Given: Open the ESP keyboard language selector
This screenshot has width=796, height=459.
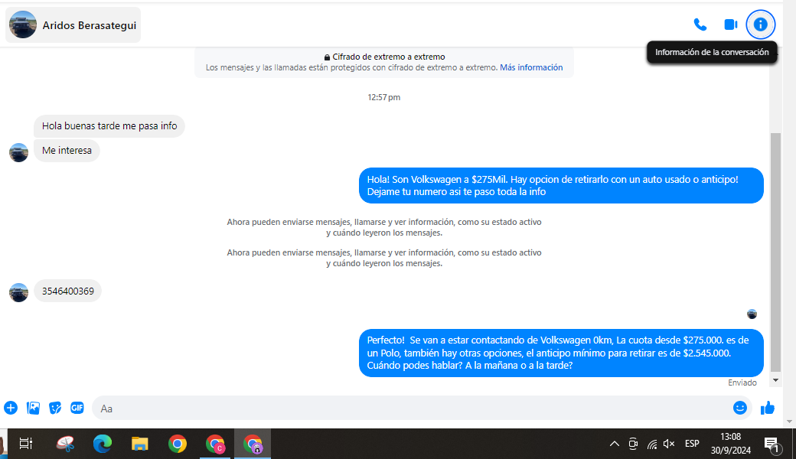Looking at the screenshot, I should pos(692,444).
